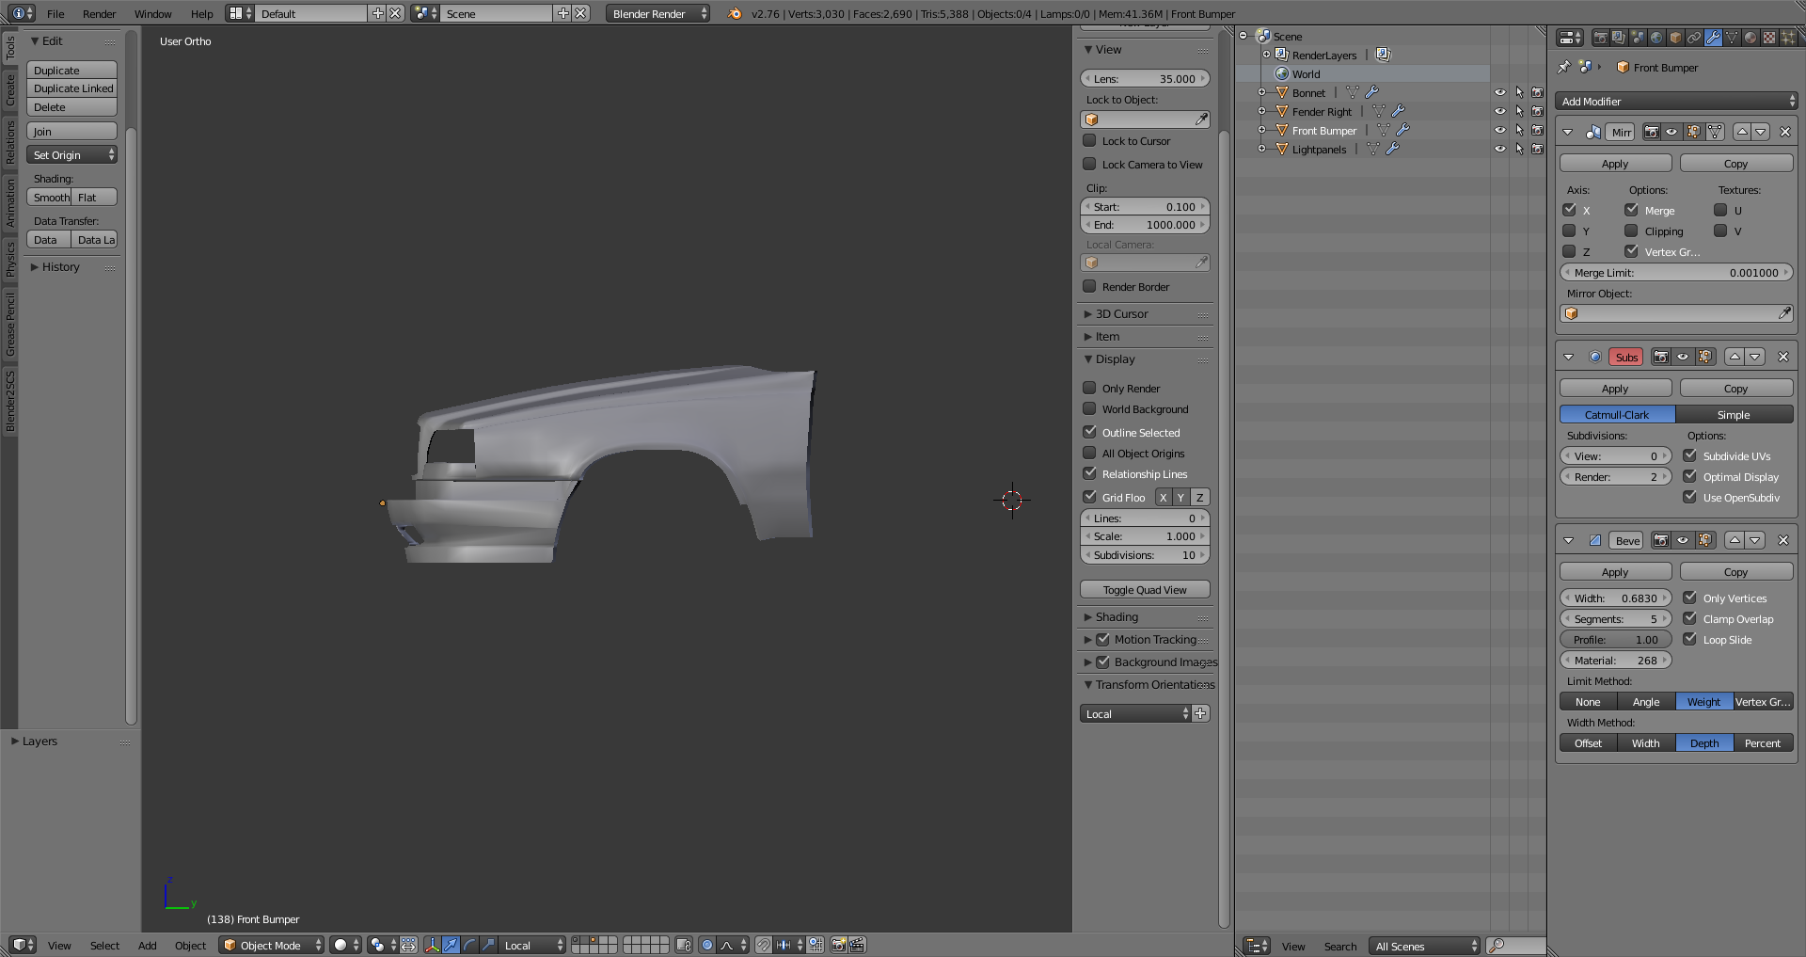Click the Bevel Width value slider

[1615, 598]
